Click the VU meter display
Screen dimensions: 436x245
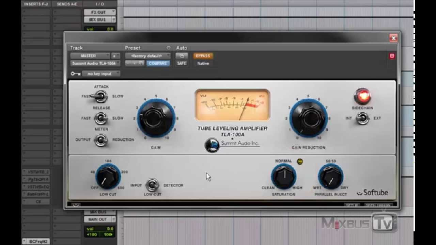point(232,105)
